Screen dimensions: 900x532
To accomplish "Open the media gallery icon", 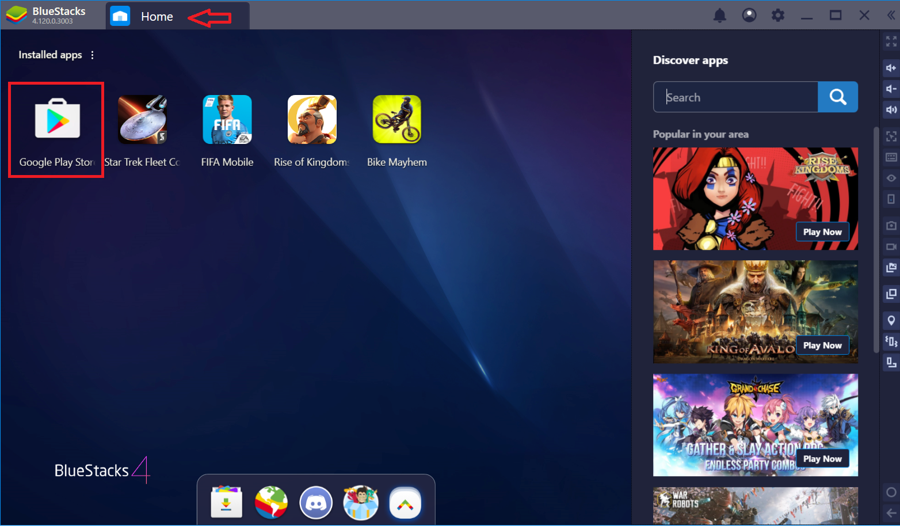I will click(891, 267).
